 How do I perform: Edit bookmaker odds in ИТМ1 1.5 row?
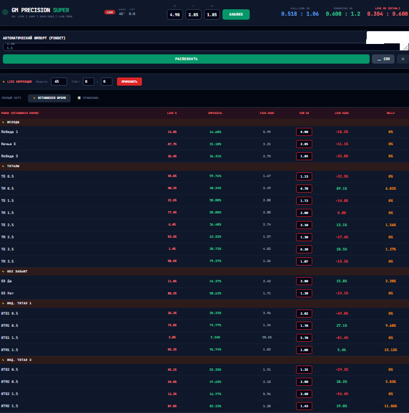pos(304,350)
